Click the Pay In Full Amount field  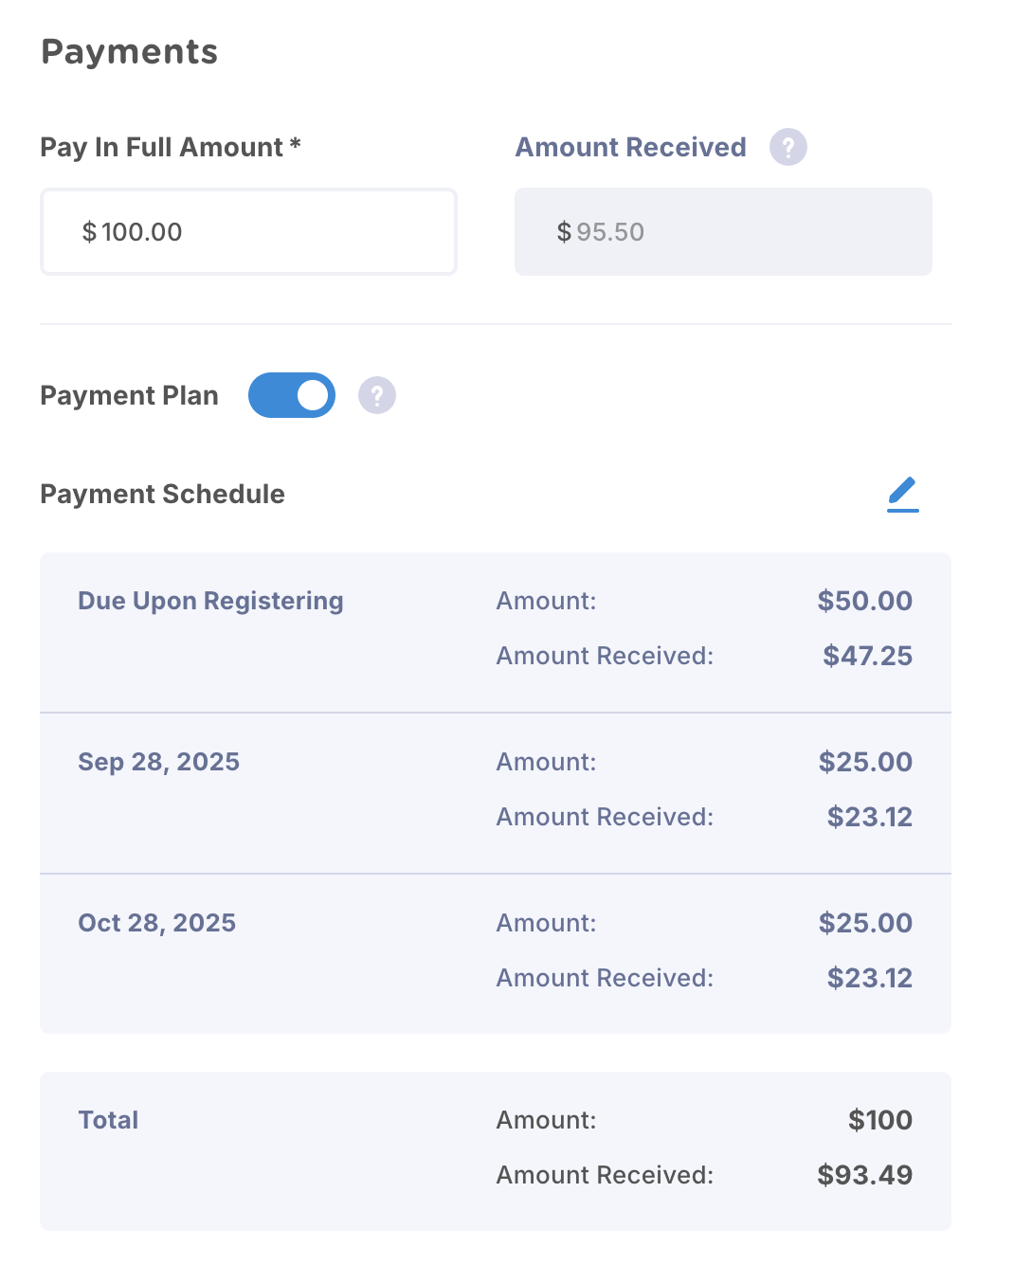click(248, 232)
